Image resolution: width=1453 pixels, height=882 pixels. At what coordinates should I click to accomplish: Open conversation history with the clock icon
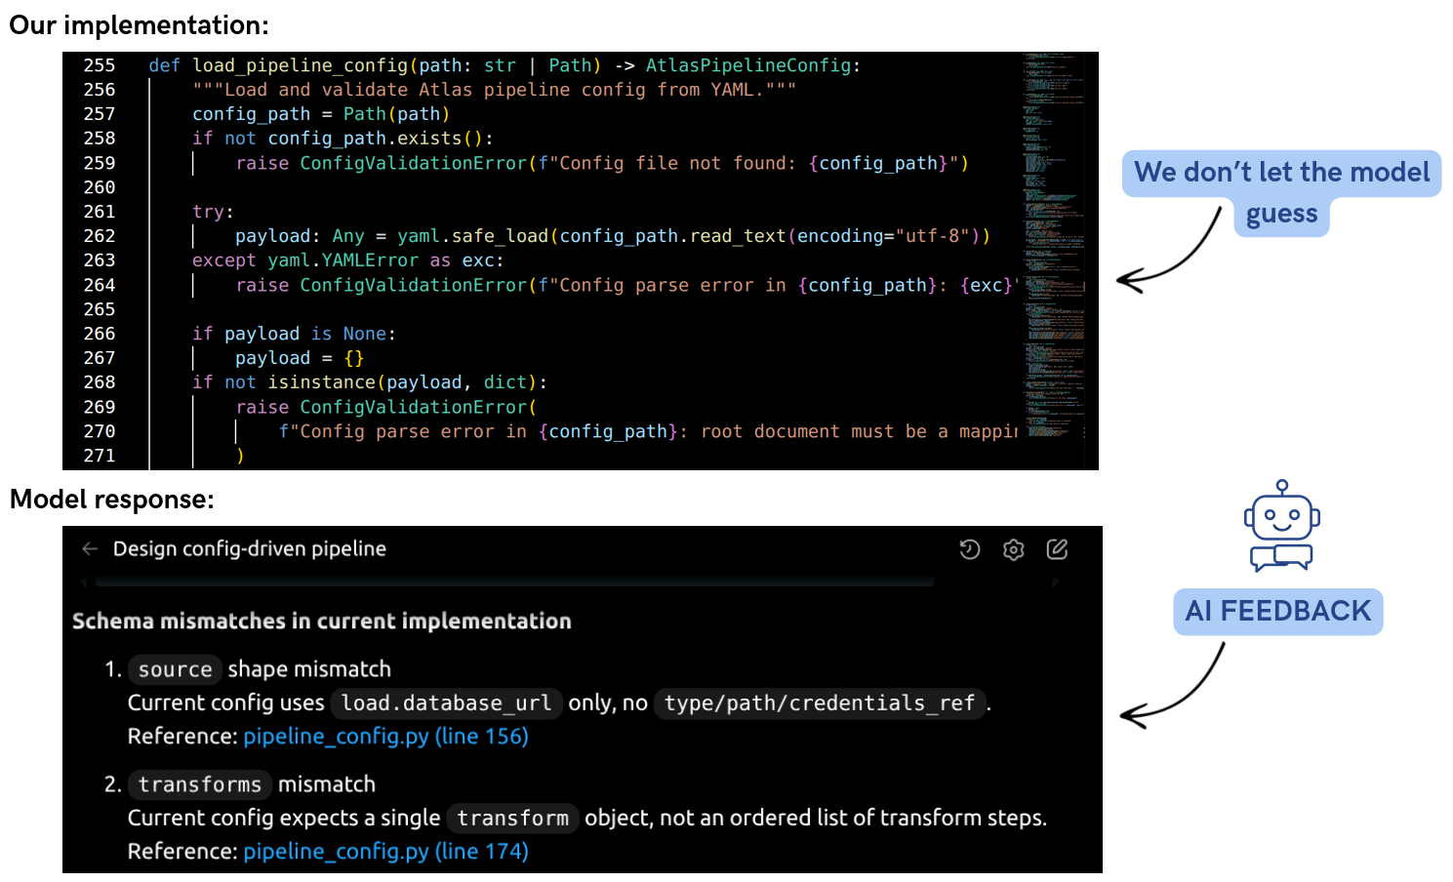pos(969,549)
